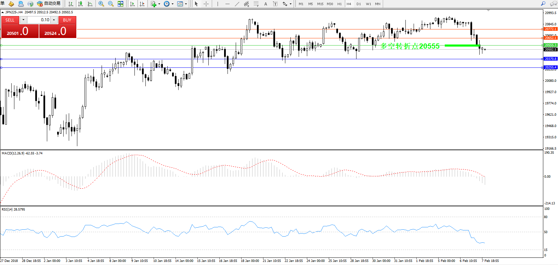Increase lot volume with the up arrow
Image resolution: width=558 pixels, height=265 pixels.
(x=54, y=20)
